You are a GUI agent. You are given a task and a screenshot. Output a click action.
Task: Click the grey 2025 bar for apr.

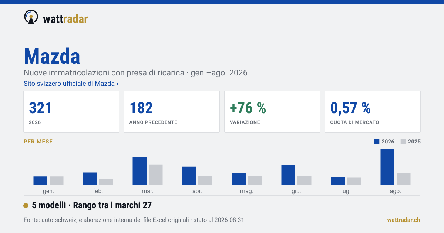tap(205, 180)
